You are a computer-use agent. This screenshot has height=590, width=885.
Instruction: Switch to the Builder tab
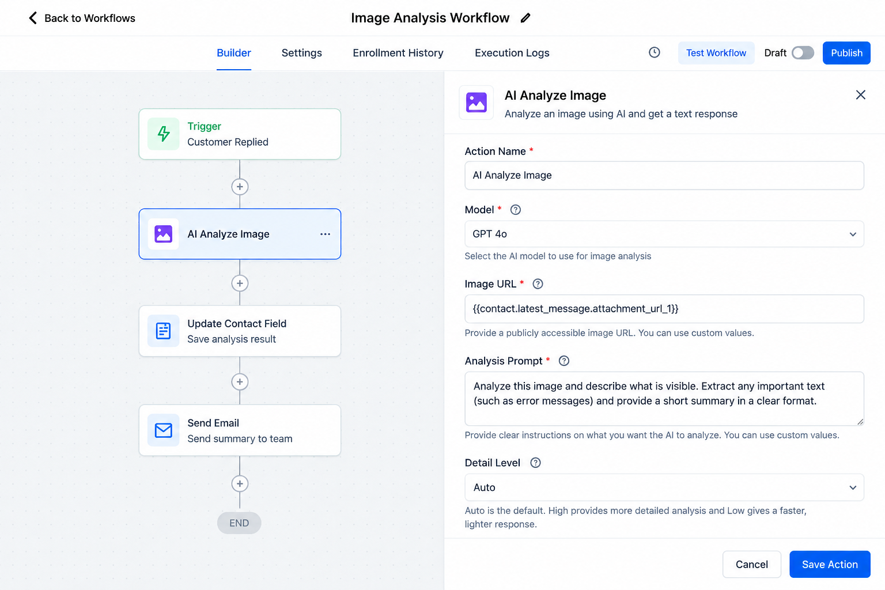click(234, 53)
